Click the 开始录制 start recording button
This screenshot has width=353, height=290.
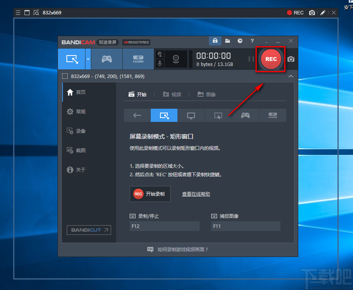[x=150, y=194]
